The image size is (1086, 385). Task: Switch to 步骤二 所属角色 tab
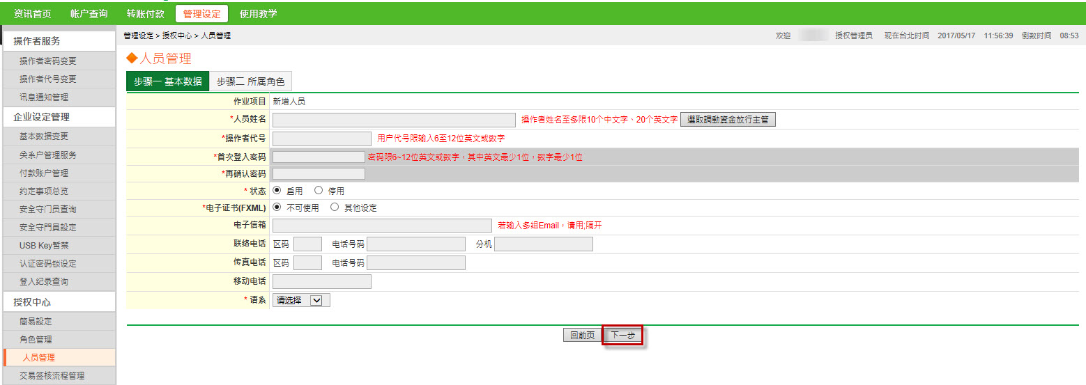[250, 81]
